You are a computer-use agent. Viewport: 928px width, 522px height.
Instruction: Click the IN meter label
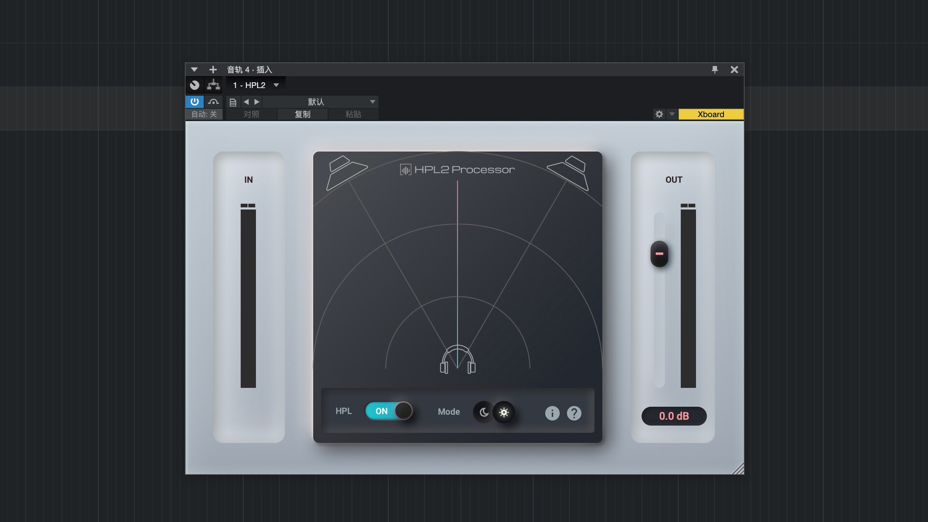tap(248, 180)
